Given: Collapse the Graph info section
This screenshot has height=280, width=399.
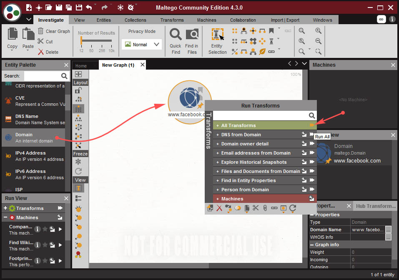Looking at the screenshot, I should (x=312, y=245).
